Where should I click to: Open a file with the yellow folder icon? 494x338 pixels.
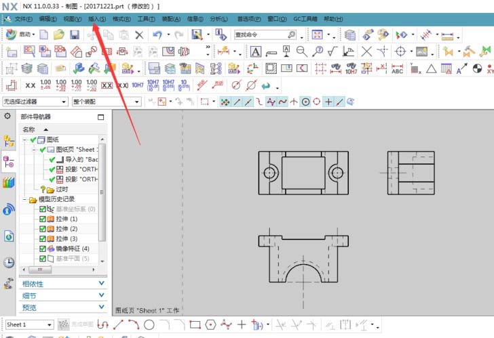click(x=59, y=35)
